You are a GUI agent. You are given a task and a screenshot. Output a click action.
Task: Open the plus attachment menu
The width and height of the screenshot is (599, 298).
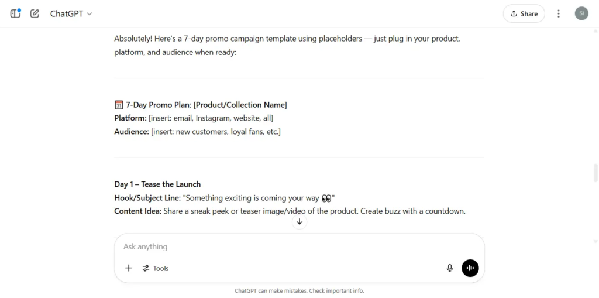pyautogui.click(x=129, y=268)
